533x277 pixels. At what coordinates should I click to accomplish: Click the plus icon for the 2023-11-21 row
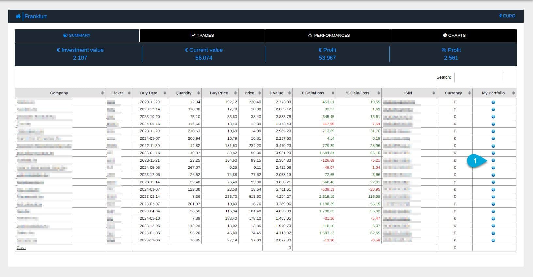(x=493, y=160)
